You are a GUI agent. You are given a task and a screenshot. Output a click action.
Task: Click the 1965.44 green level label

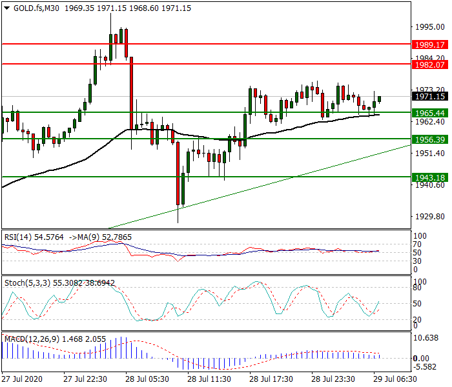[x=430, y=113]
